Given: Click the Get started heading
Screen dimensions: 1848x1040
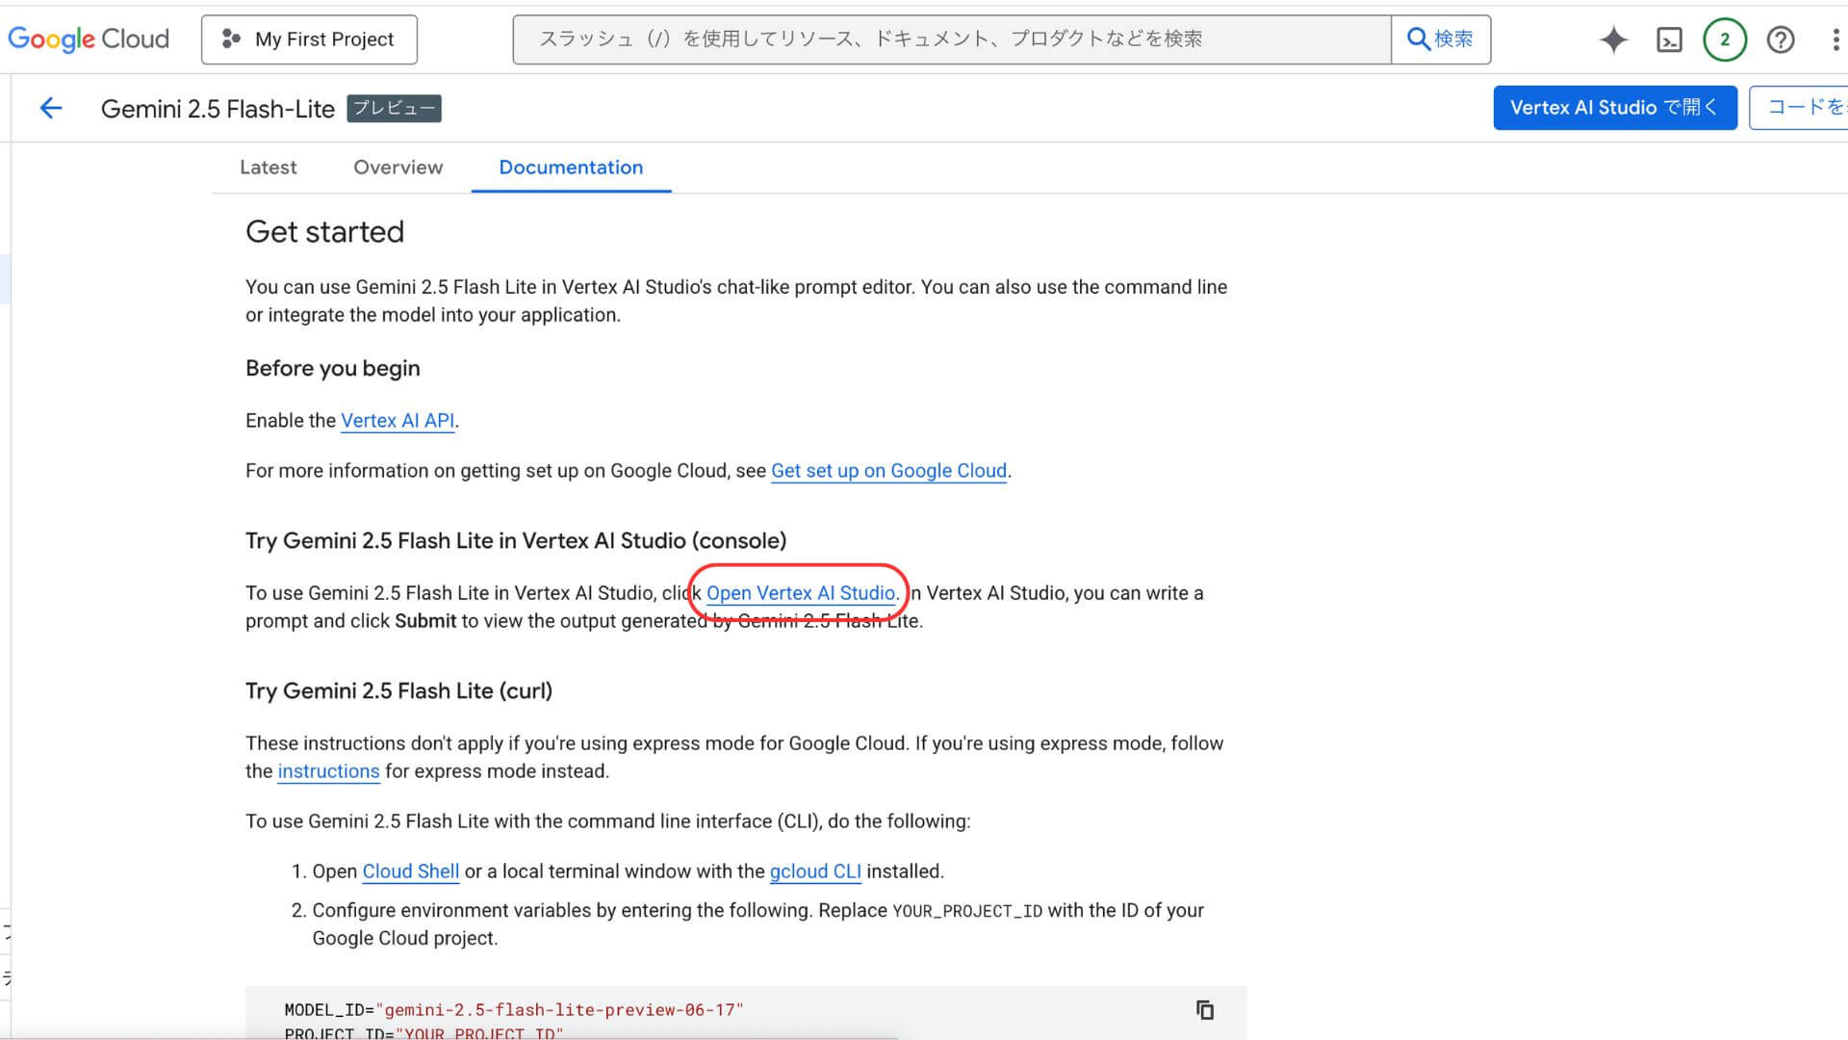Looking at the screenshot, I should pos(324,232).
